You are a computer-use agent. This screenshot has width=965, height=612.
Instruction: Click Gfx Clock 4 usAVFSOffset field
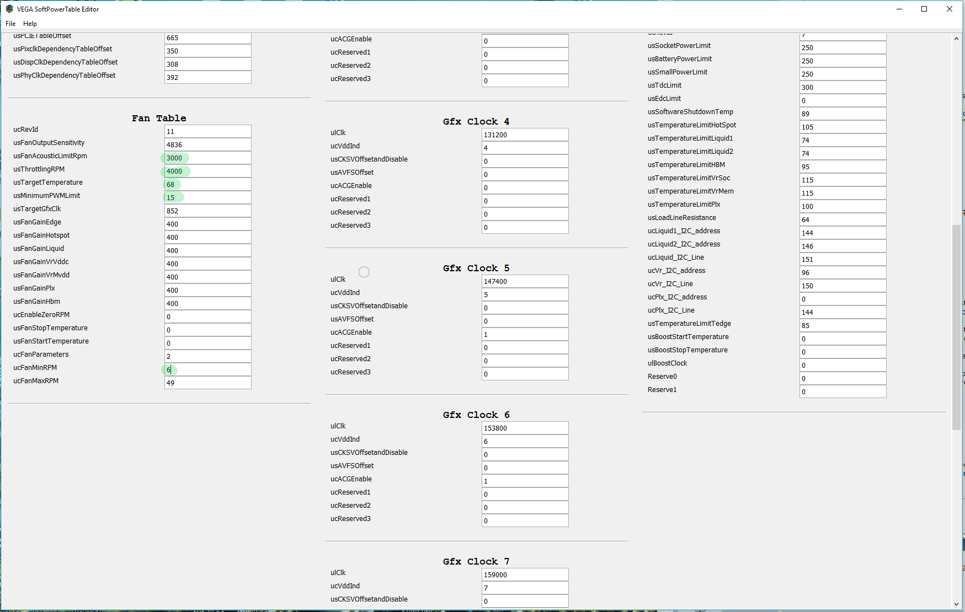click(x=525, y=174)
